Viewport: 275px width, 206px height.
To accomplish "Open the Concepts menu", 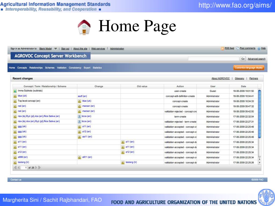I will (22, 68).
